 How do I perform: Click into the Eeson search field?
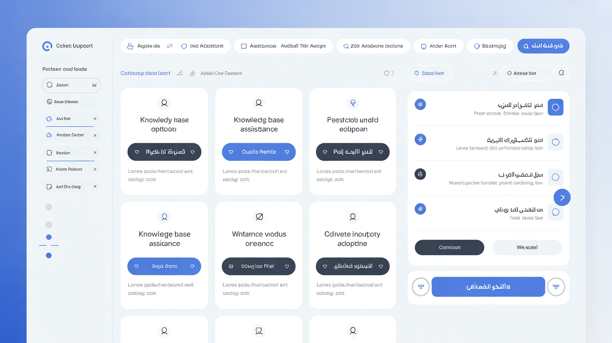(x=71, y=85)
